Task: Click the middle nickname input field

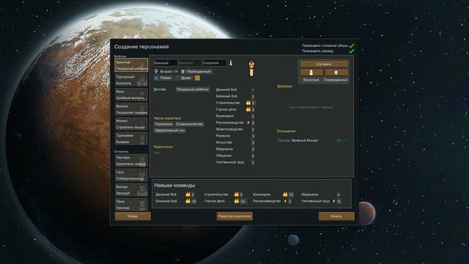Action: [190, 63]
